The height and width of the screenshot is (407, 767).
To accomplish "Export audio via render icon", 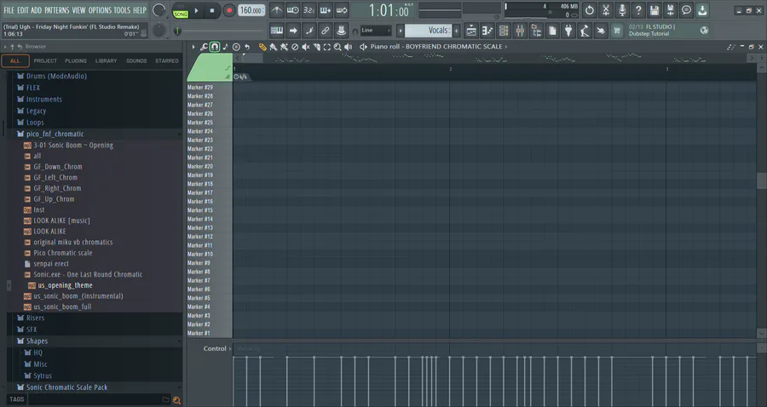I will pyautogui.click(x=671, y=9).
